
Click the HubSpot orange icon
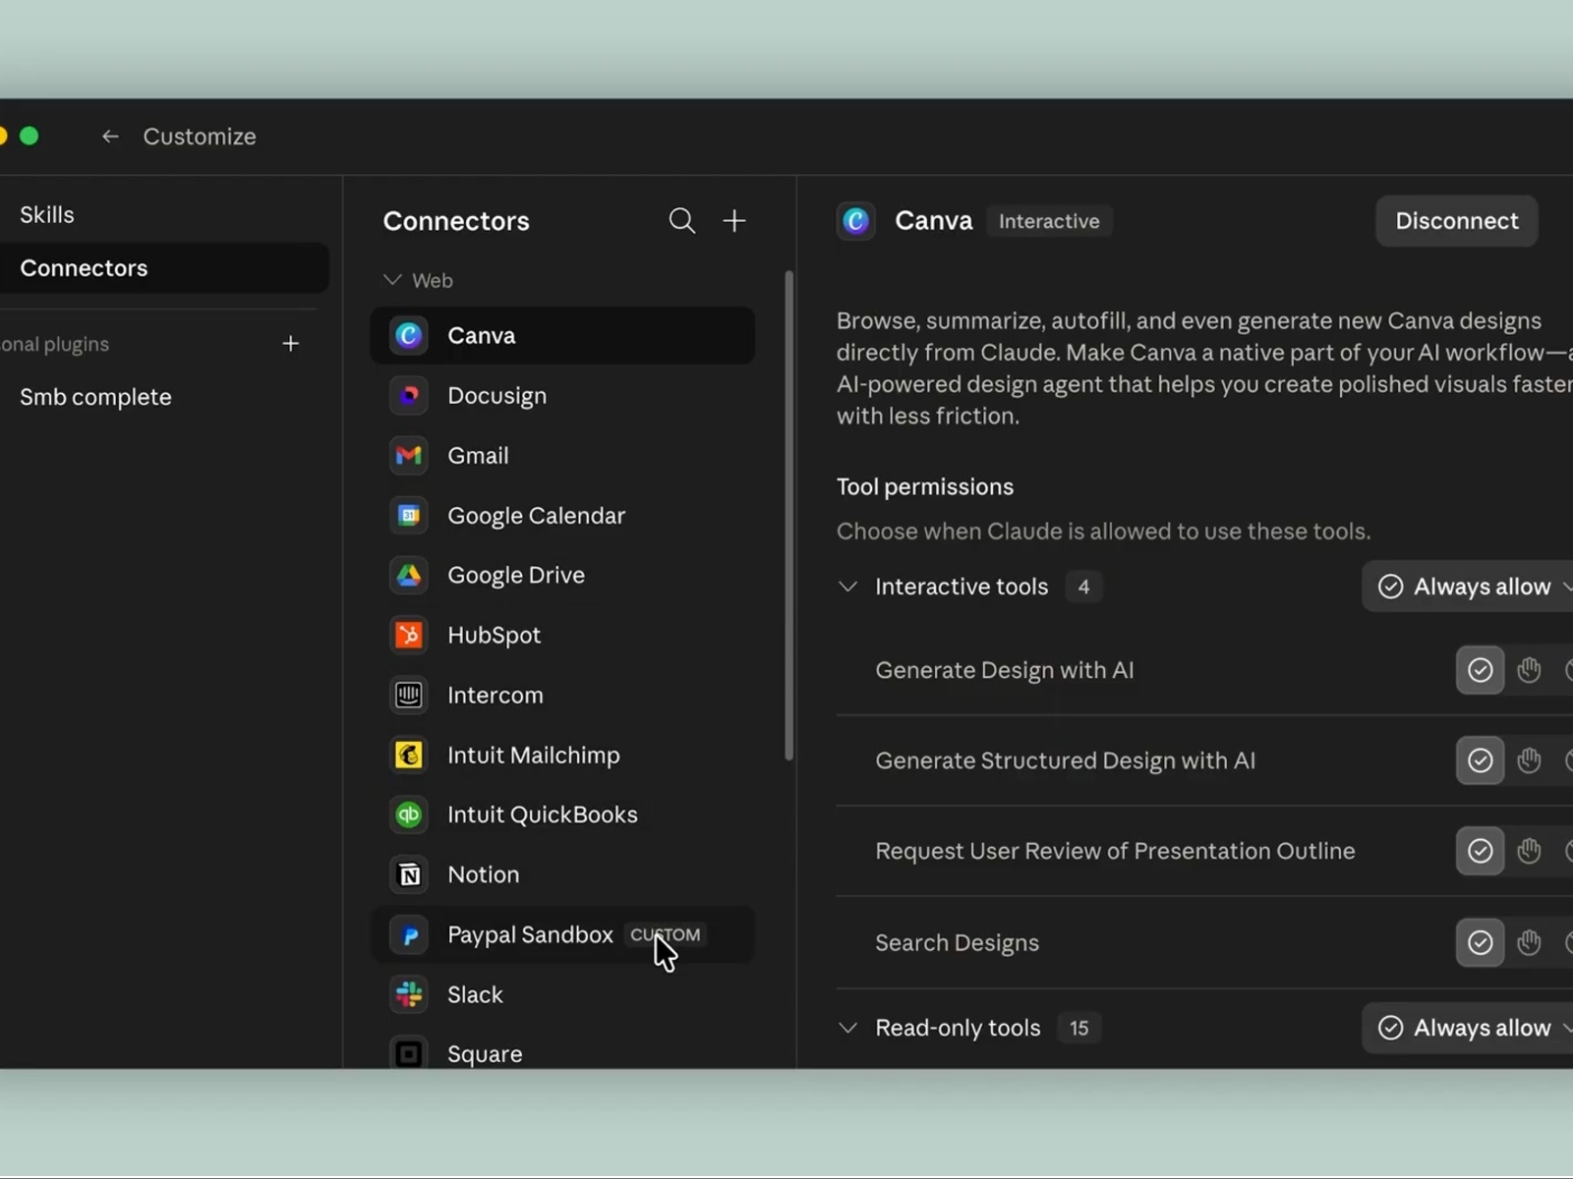click(x=409, y=636)
